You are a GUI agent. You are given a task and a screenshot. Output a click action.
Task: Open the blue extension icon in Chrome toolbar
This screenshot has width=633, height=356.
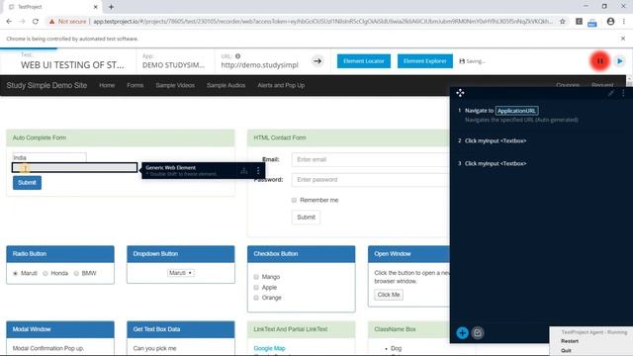tap(592, 22)
